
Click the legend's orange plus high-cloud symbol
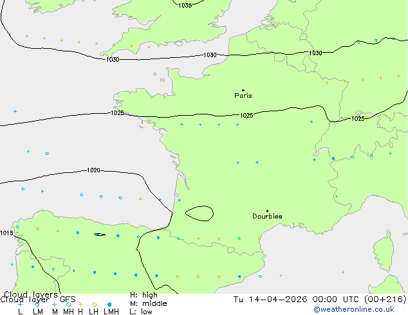[80, 304]
